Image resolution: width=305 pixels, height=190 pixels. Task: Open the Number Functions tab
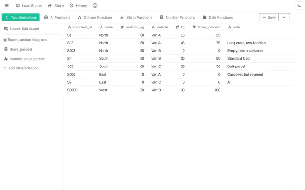pyautogui.click(x=177, y=17)
